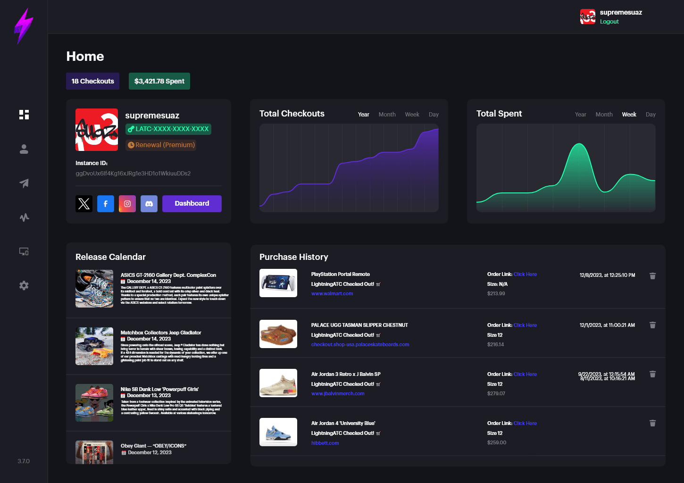Delete the Air Jordan 4 University Blue entry

click(x=652, y=423)
